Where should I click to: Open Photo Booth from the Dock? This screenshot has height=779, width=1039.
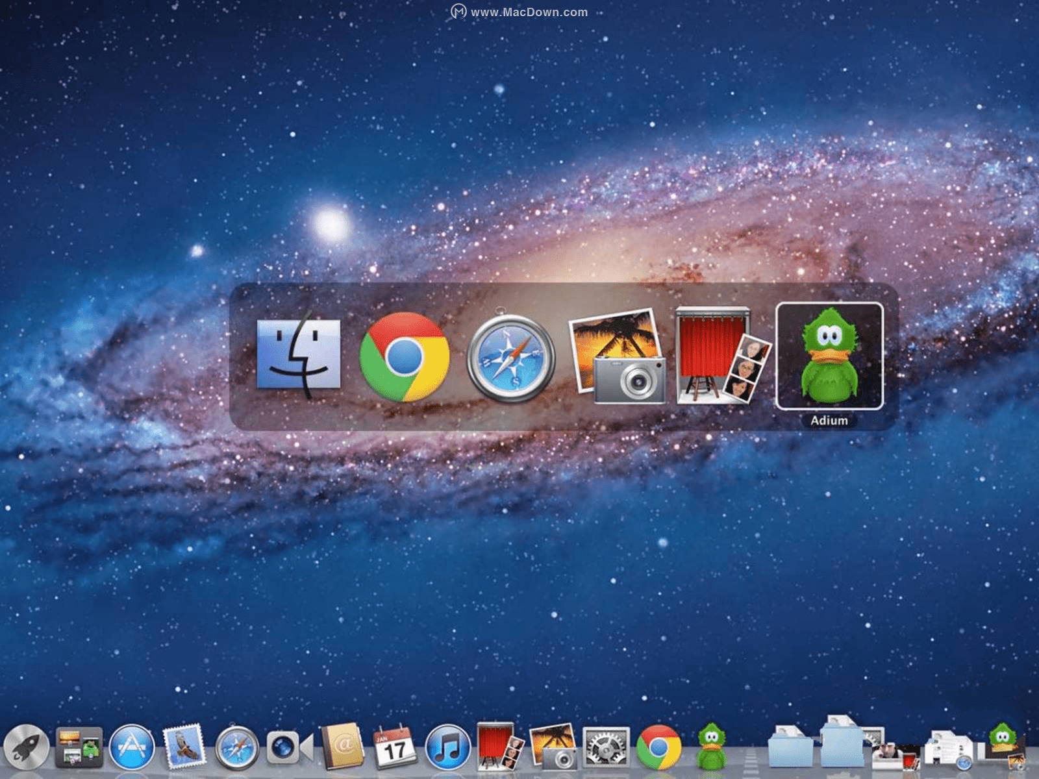(x=500, y=747)
